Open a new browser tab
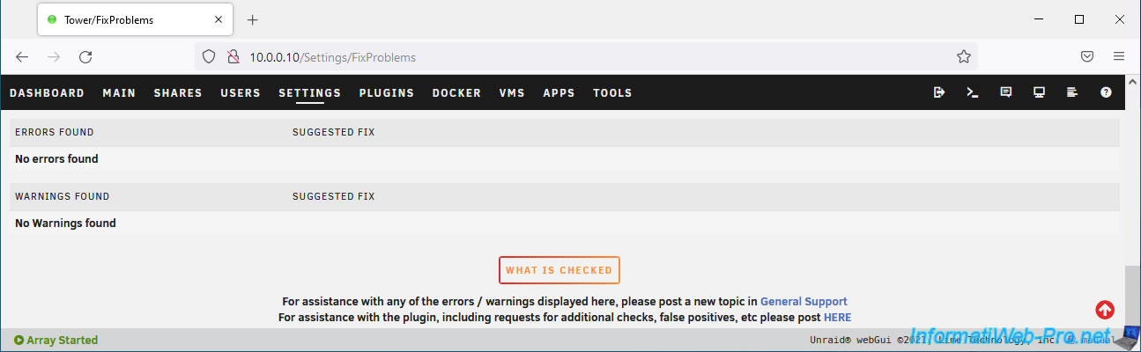The image size is (1141, 352). pos(253,19)
